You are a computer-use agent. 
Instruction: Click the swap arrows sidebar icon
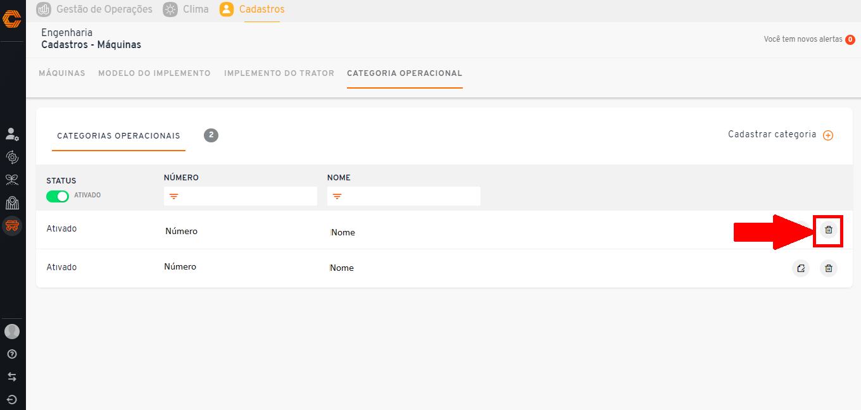click(x=12, y=376)
